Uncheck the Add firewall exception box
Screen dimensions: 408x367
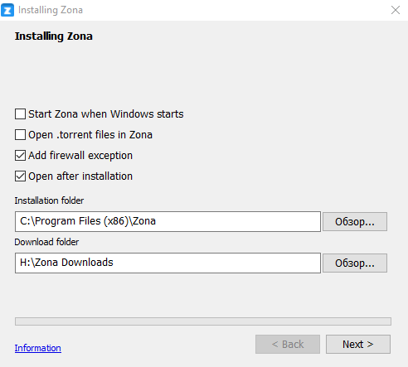click(x=20, y=156)
